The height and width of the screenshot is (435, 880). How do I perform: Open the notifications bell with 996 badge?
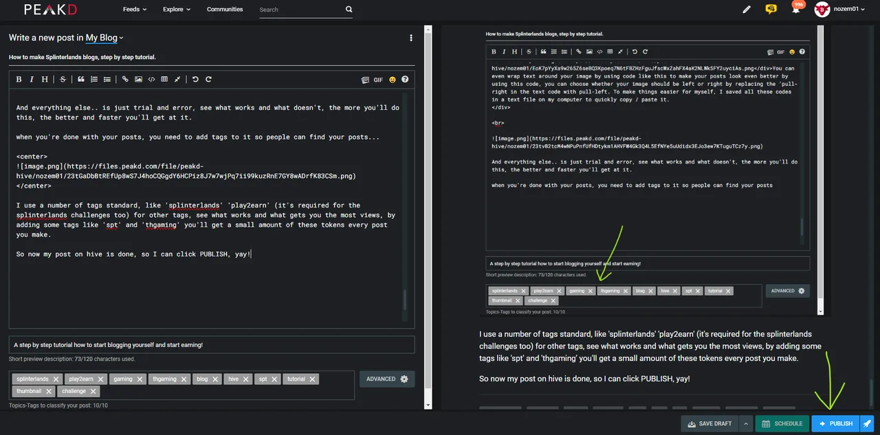click(x=796, y=9)
